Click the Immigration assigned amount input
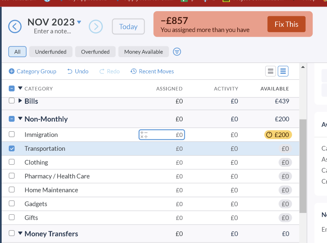The height and width of the screenshot is (243, 327). click(162, 135)
